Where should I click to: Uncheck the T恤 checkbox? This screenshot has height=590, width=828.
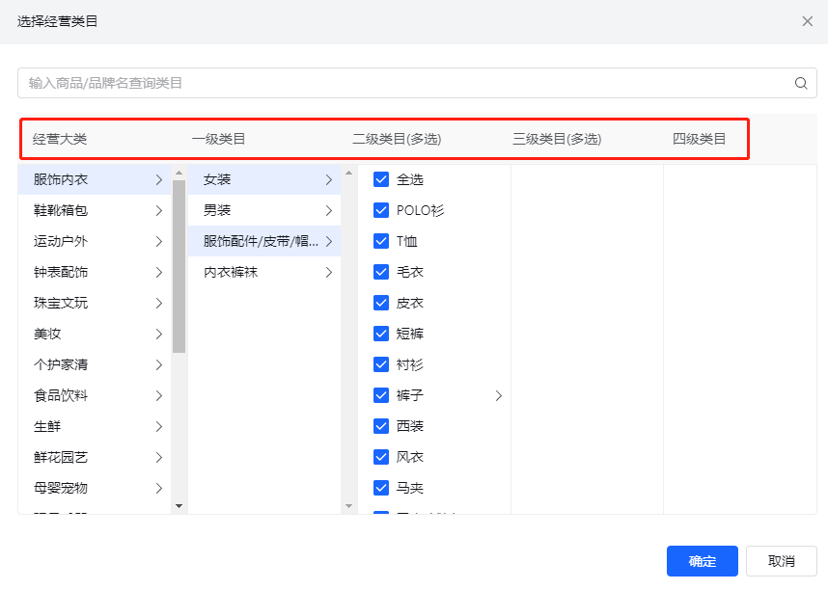[x=381, y=241]
